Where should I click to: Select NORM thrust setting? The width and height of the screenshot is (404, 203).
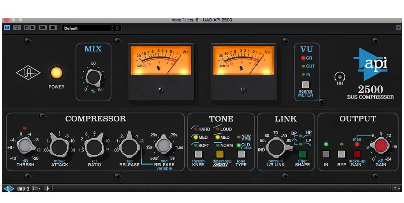pos(224,146)
